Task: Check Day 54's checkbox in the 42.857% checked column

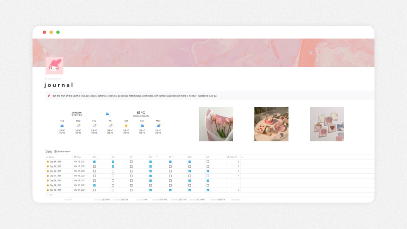Action: pyautogui.click(x=208, y=161)
